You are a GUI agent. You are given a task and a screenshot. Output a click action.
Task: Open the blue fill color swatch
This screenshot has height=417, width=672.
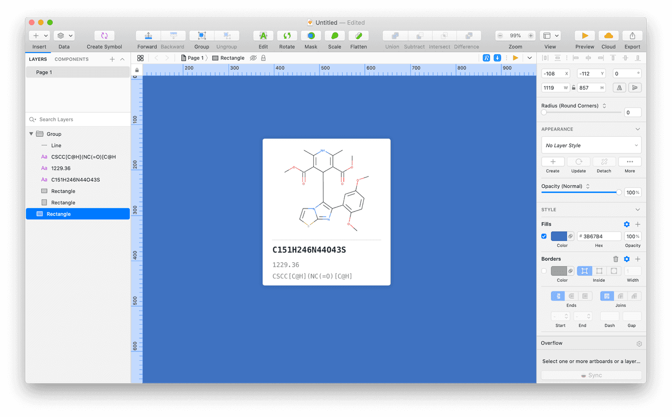coord(559,236)
